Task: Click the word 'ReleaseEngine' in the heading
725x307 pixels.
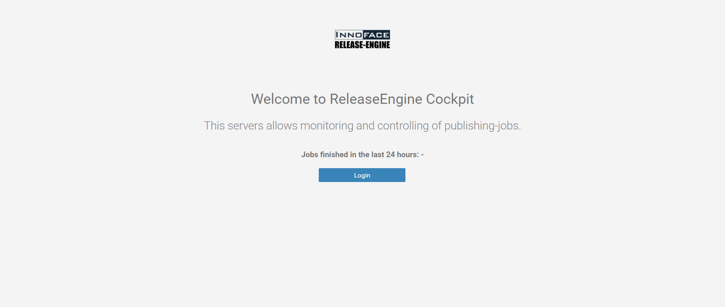Action: (x=376, y=99)
